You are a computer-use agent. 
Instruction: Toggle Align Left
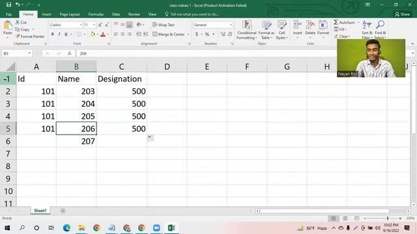click(116, 34)
